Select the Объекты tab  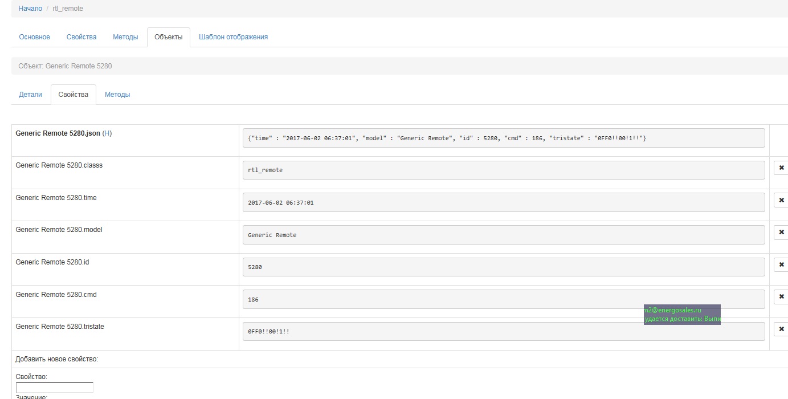(168, 37)
